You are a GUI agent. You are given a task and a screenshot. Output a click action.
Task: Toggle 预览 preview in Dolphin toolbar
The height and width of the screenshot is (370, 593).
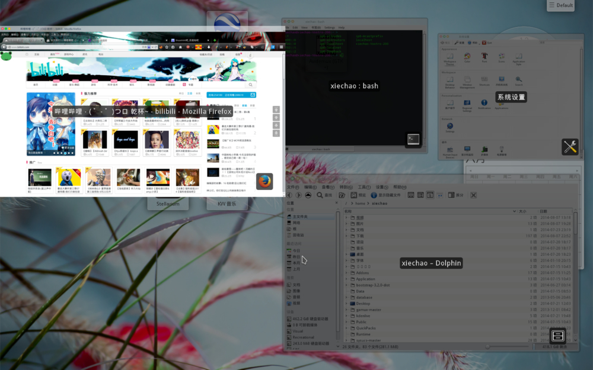point(358,195)
